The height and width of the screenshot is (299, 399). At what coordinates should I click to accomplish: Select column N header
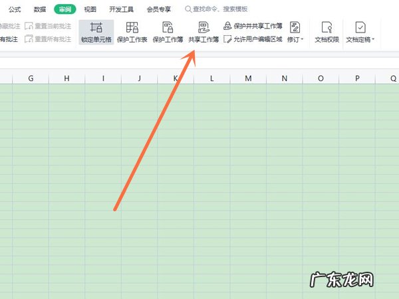tap(285, 78)
